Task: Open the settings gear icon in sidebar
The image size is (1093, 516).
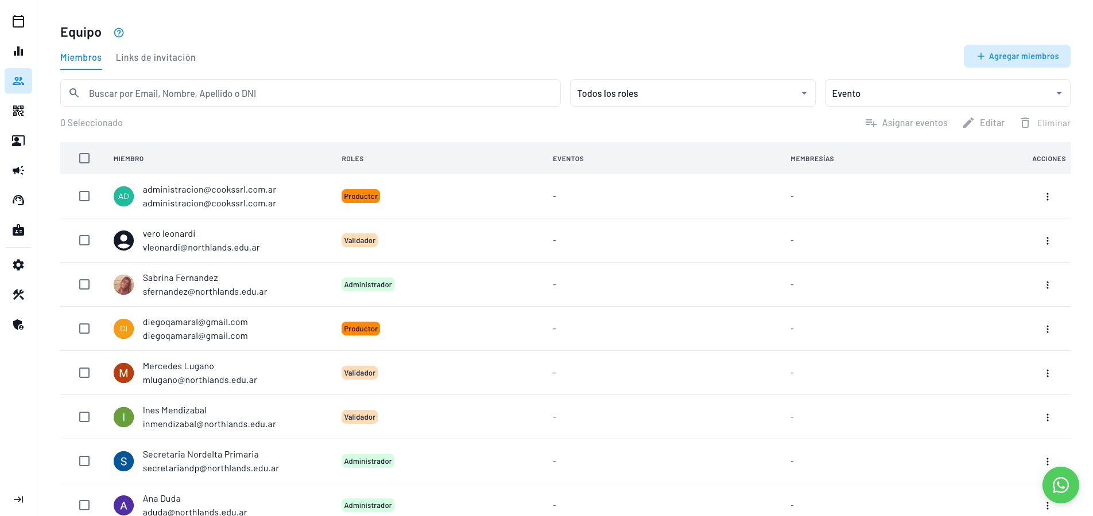Action: click(x=18, y=265)
